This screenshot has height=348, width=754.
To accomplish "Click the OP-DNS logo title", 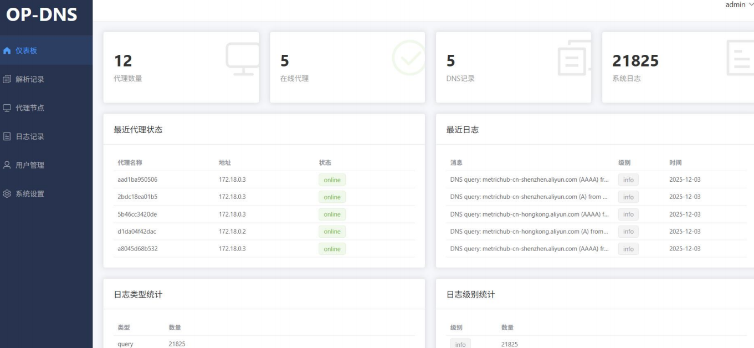I will click(42, 15).
